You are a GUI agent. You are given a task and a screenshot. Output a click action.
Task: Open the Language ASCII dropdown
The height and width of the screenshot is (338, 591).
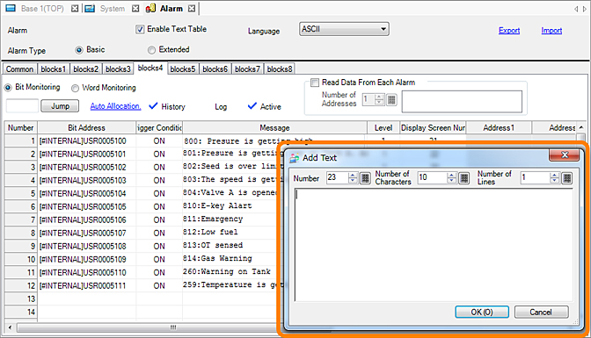click(344, 29)
